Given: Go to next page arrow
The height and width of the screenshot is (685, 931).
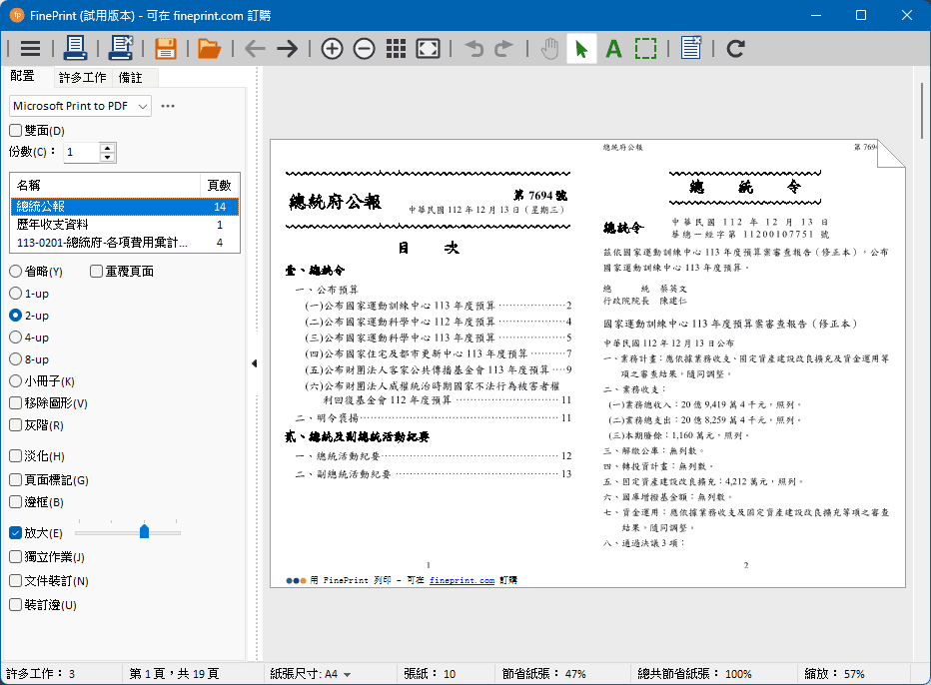Looking at the screenshot, I should (x=288, y=48).
